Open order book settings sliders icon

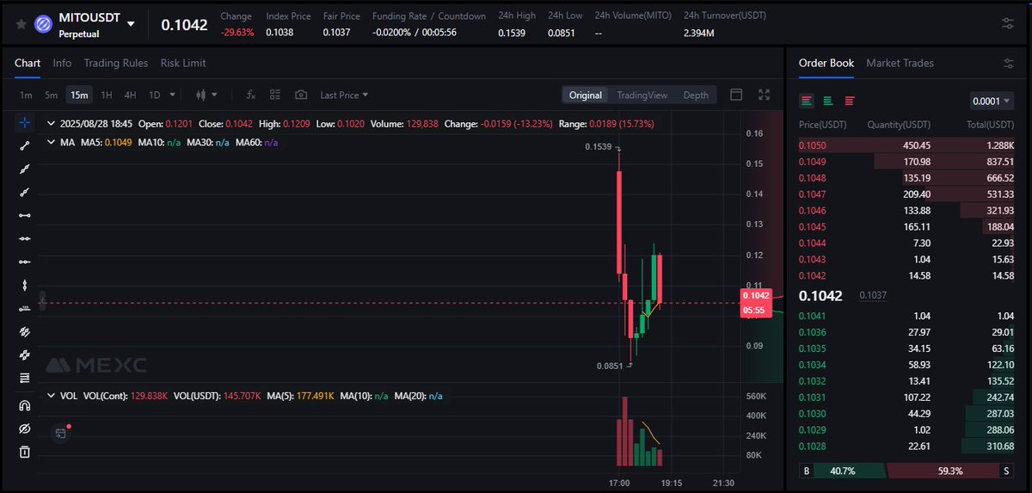(1008, 63)
